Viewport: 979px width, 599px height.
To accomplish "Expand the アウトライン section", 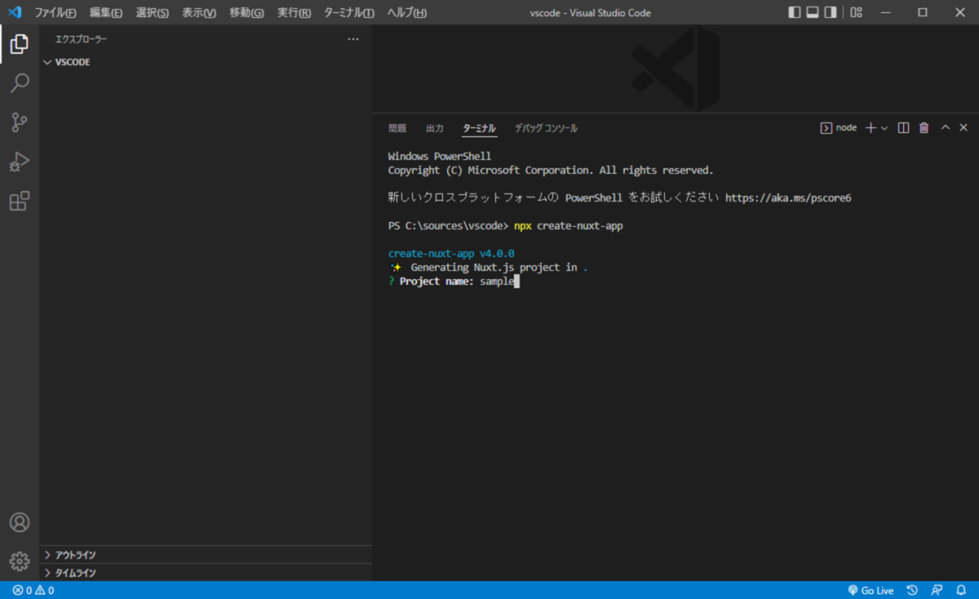I will click(x=206, y=555).
